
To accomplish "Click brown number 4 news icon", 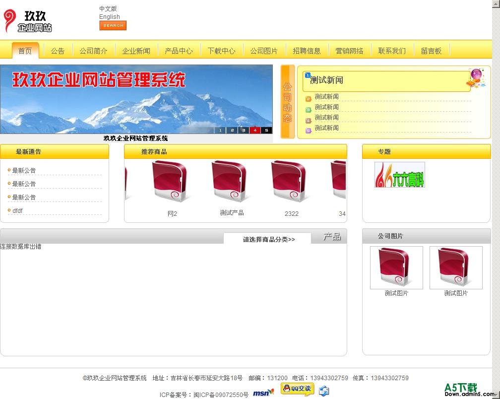I will [308, 121].
